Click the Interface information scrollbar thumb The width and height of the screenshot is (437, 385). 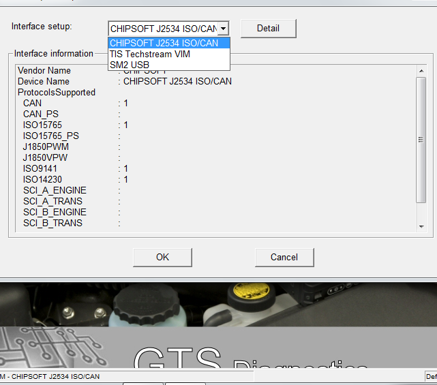(x=421, y=140)
